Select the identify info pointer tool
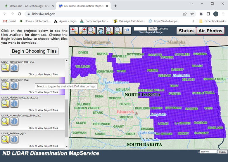 coord(127,31)
